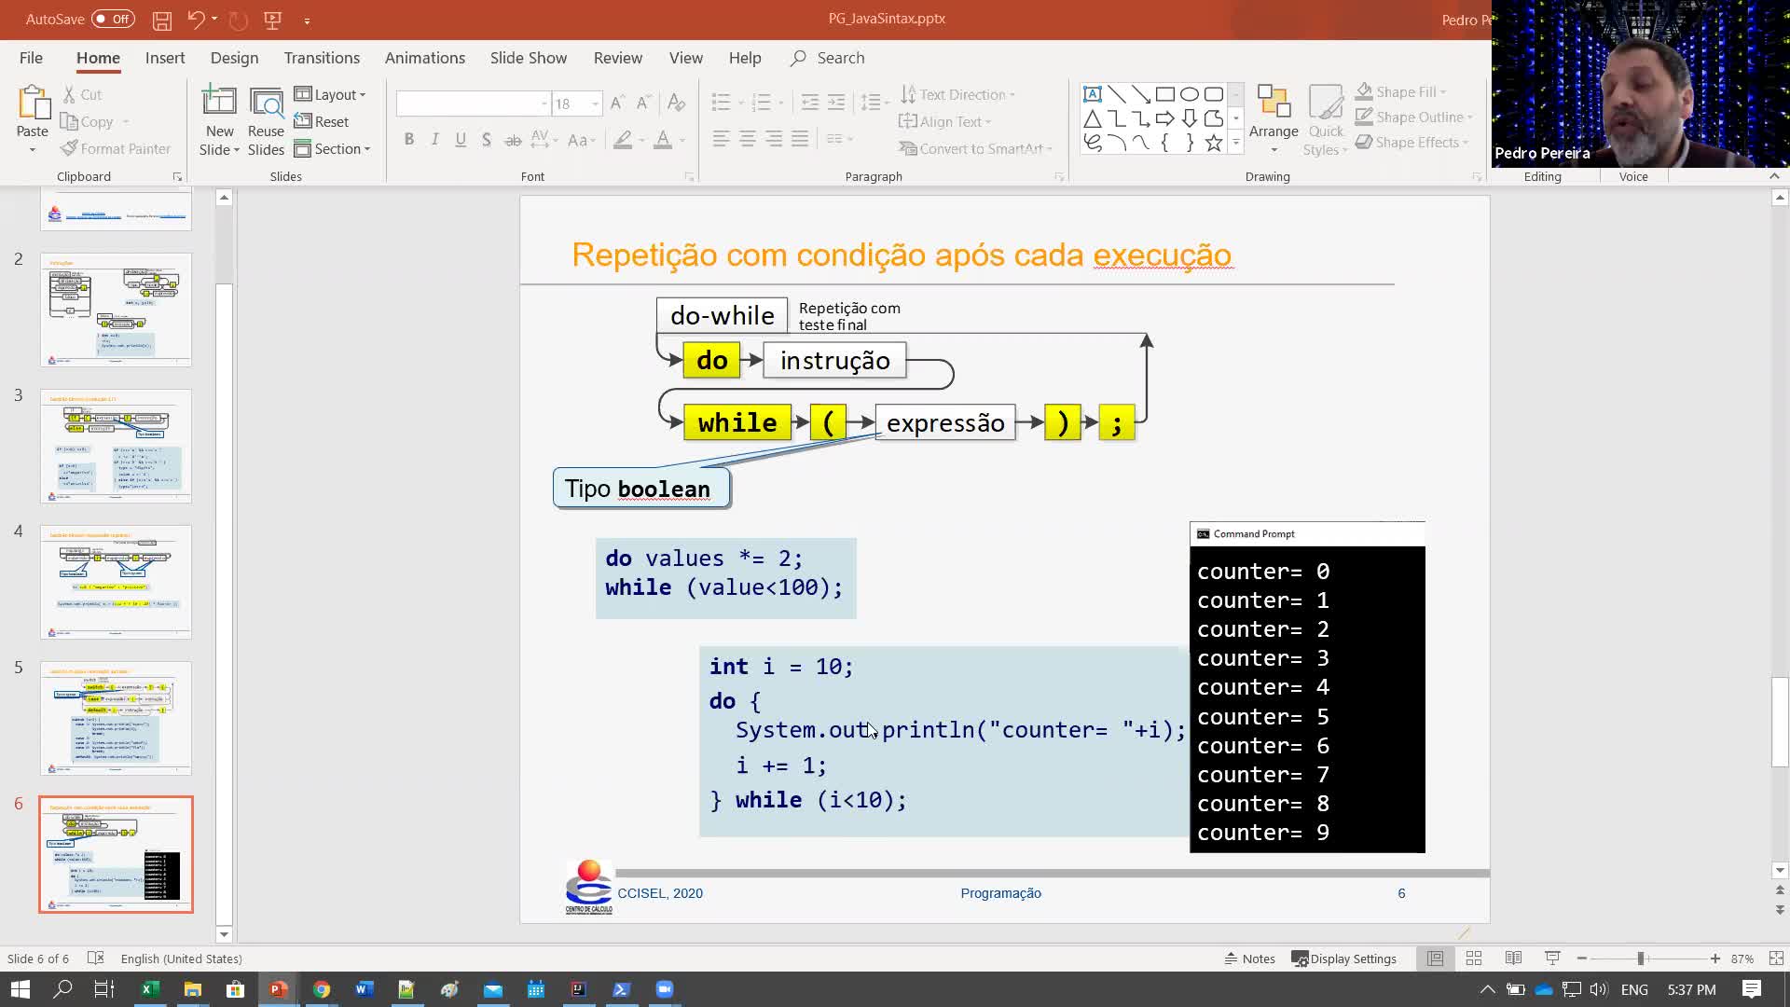The image size is (1790, 1007).
Task: Expand the Section dropdown
Action: point(333,148)
